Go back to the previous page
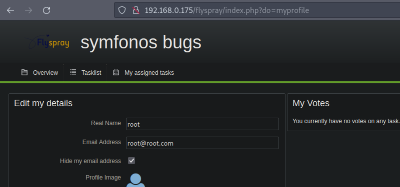This screenshot has height=187, width=400. click(10, 10)
